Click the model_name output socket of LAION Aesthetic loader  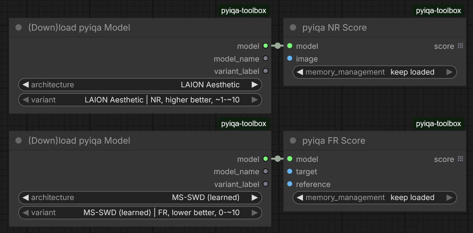coord(265,58)
